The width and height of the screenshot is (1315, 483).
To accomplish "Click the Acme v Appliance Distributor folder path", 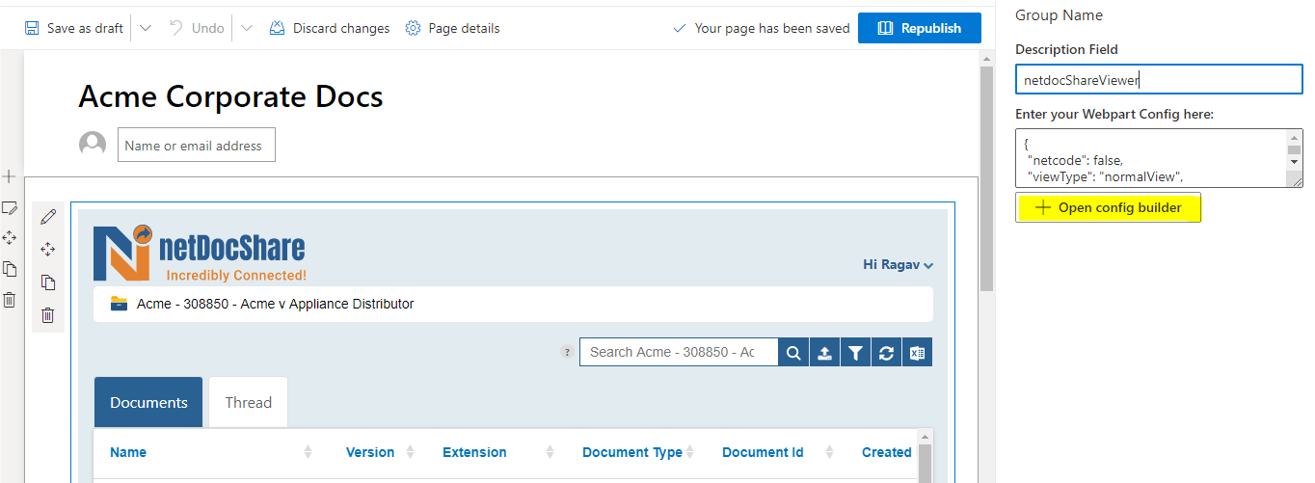I will (275, 304).
